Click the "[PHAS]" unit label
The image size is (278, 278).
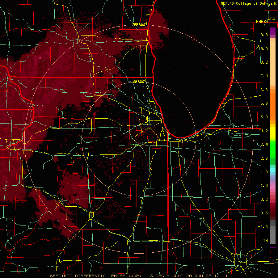click(261, 21)
